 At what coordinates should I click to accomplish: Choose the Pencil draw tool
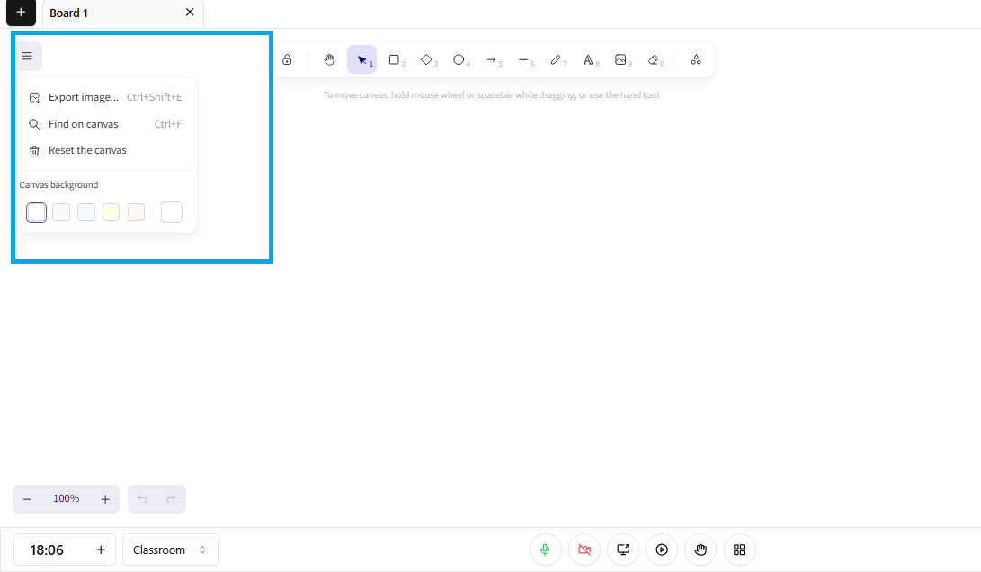(x=557, y=60)
